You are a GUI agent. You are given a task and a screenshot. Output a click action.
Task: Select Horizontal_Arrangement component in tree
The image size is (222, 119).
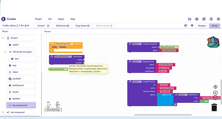21,52
